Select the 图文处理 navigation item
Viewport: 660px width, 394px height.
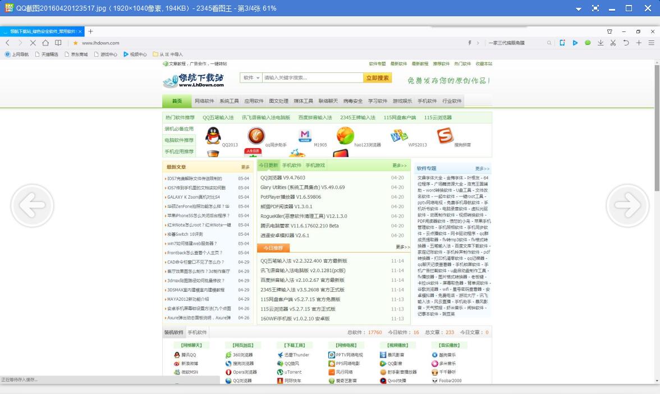278,101
